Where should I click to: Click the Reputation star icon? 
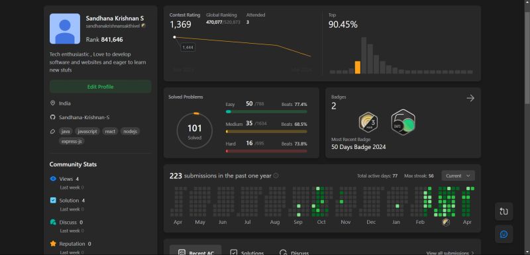(53, 244)
